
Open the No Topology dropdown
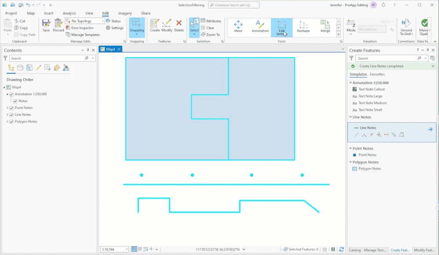pos(102,21)
